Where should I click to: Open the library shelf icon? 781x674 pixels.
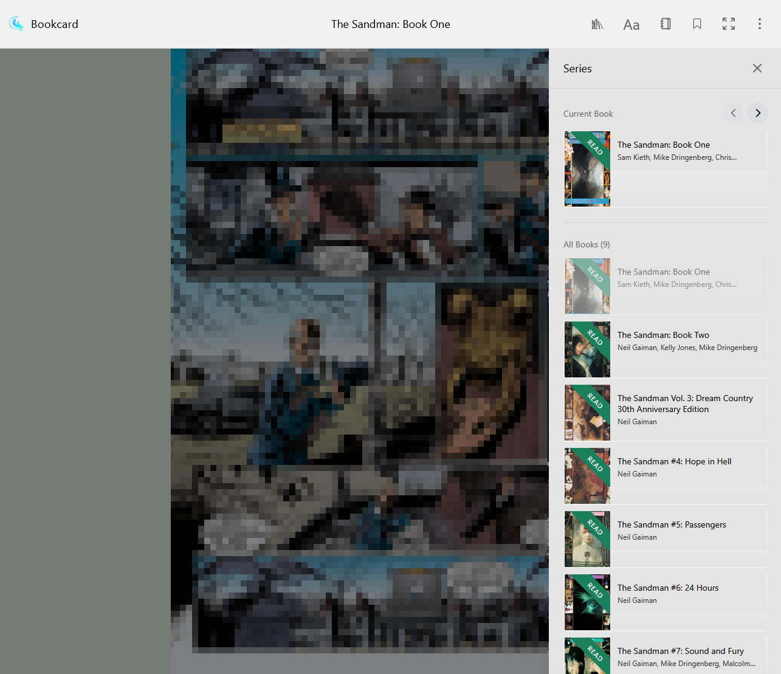(x=597, y=24)
